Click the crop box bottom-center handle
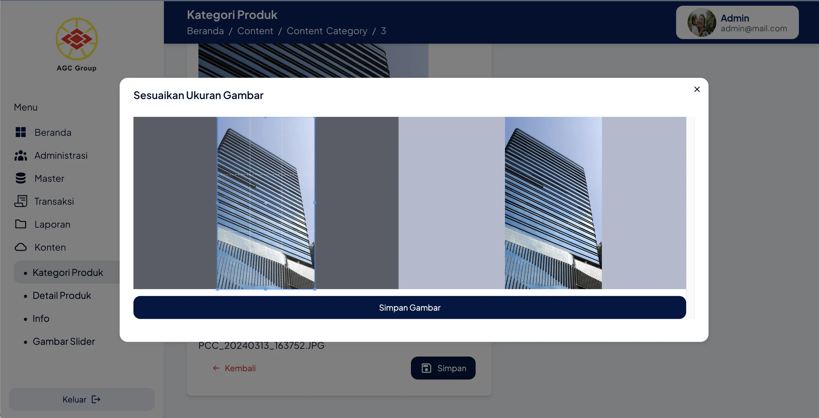Screen dimensions: 819x418 pyautogui.click(x=265, y=289)
